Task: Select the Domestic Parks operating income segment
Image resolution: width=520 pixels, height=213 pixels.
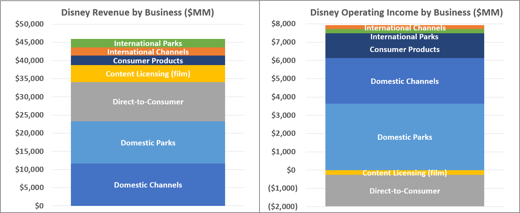Action: click(404, 137)
